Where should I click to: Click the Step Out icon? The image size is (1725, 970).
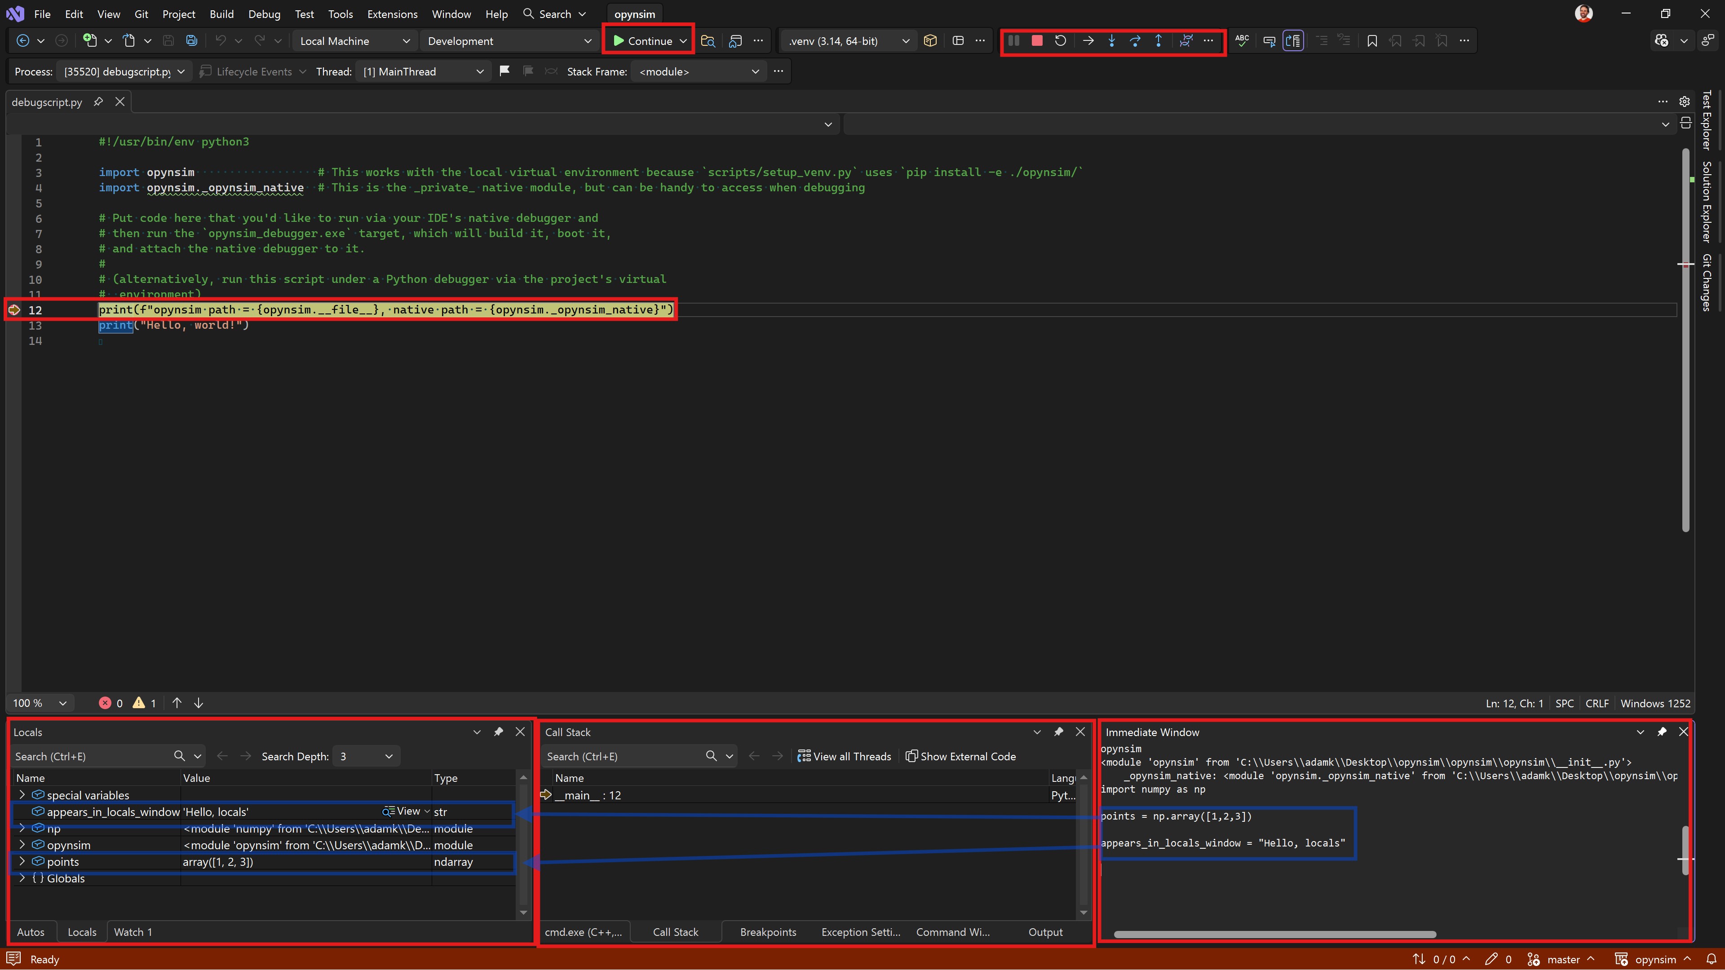pyautogui.click(x=1159, y=41)
